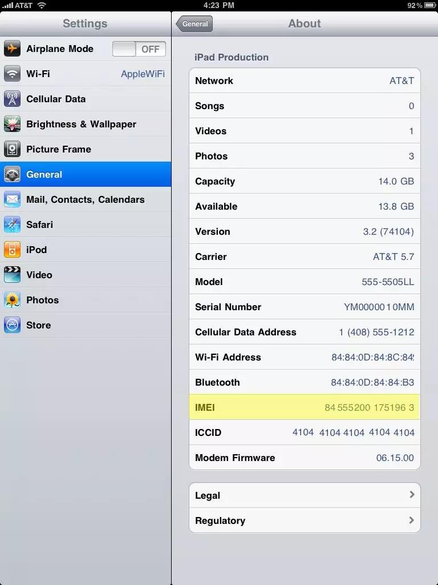Viewport: 438px width, 585px height.
Task: Tap the Airplane Mode orange plane icon
Action: click(13, 49)
